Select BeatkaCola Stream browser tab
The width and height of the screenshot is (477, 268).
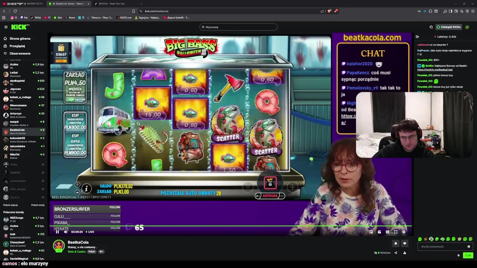[69, 4]
